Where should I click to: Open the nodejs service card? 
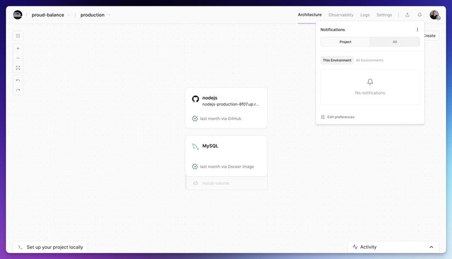[x=226, y=108]
